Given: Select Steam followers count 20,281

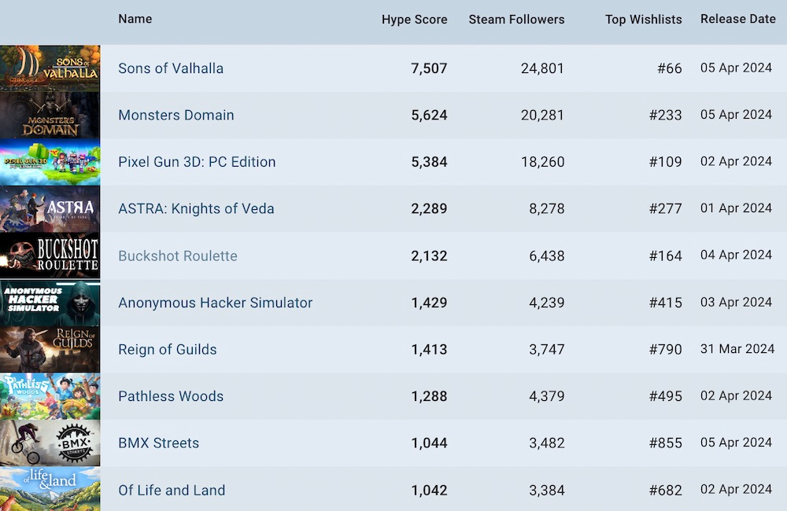Looking at the screenshot, I should 542,115.
